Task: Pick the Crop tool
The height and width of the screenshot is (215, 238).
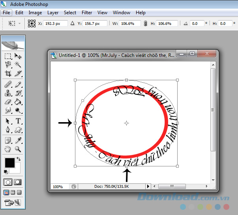Action: [x=8, y=74]
